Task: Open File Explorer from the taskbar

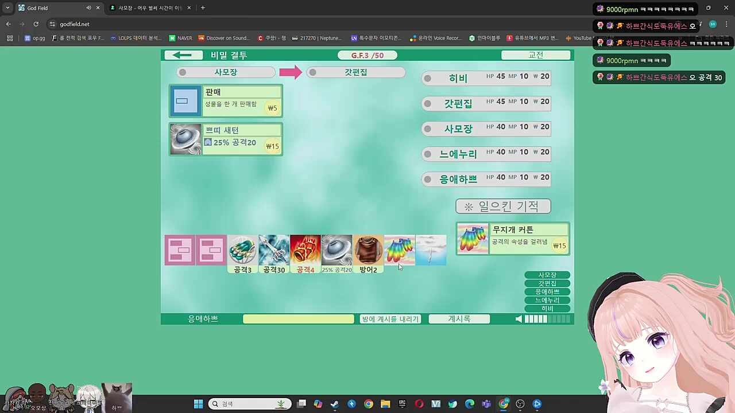Action: [x=385, y=404]
